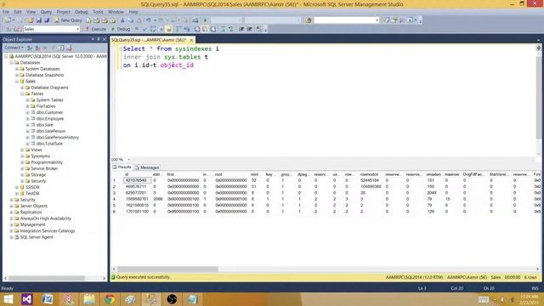Open the Tools menu
Image resolution: width=544 pixels, height=306 pixels.
coord(98,12)
